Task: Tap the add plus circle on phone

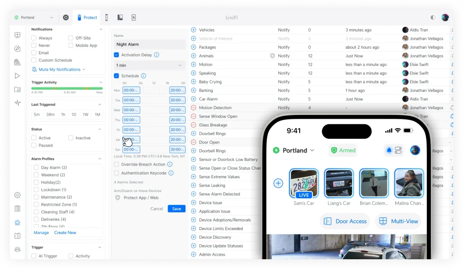Action: point(278,183)
